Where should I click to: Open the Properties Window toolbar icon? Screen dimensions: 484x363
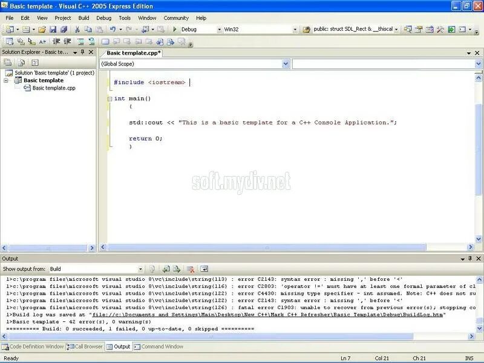point(419,29)
